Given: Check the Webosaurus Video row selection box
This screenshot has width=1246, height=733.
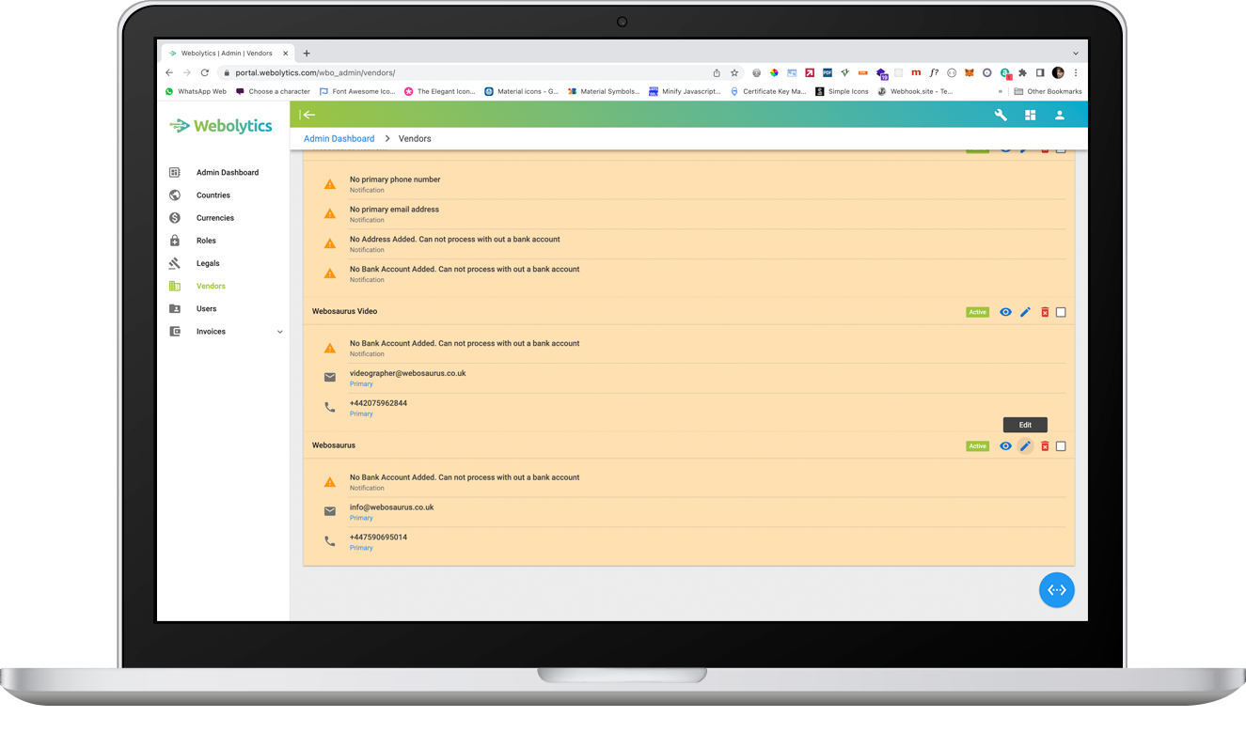Looking at the screenshot, I should 1061,311.
